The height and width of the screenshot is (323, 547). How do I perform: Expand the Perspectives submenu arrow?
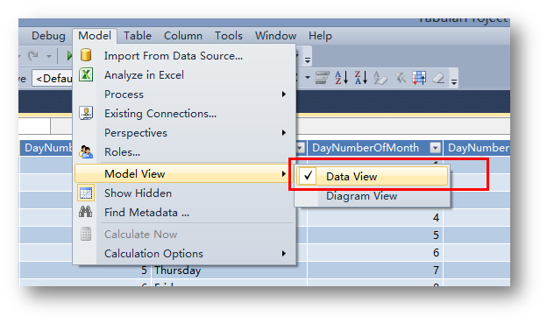(x=284, y=133)
